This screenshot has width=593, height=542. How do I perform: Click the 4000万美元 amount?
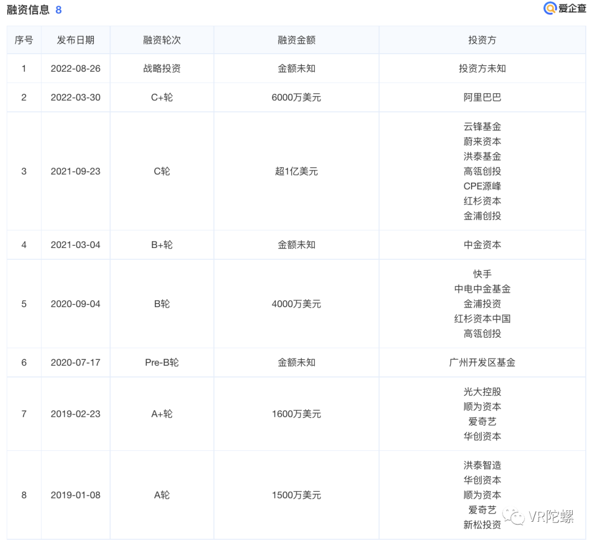[296, 304]
